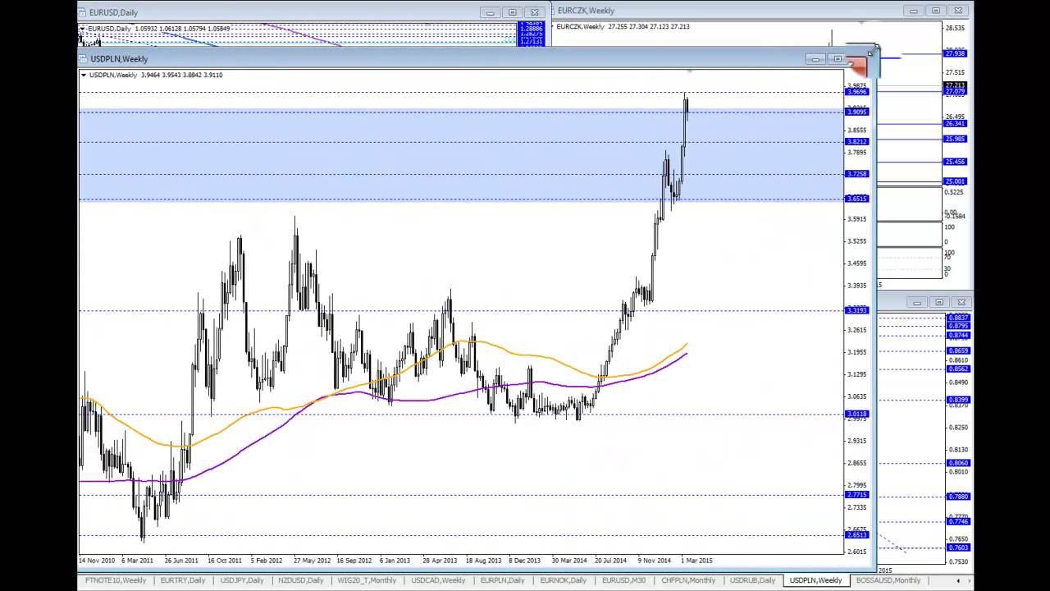Click the EURUSD,Daily window title

[x=113, y=12]
